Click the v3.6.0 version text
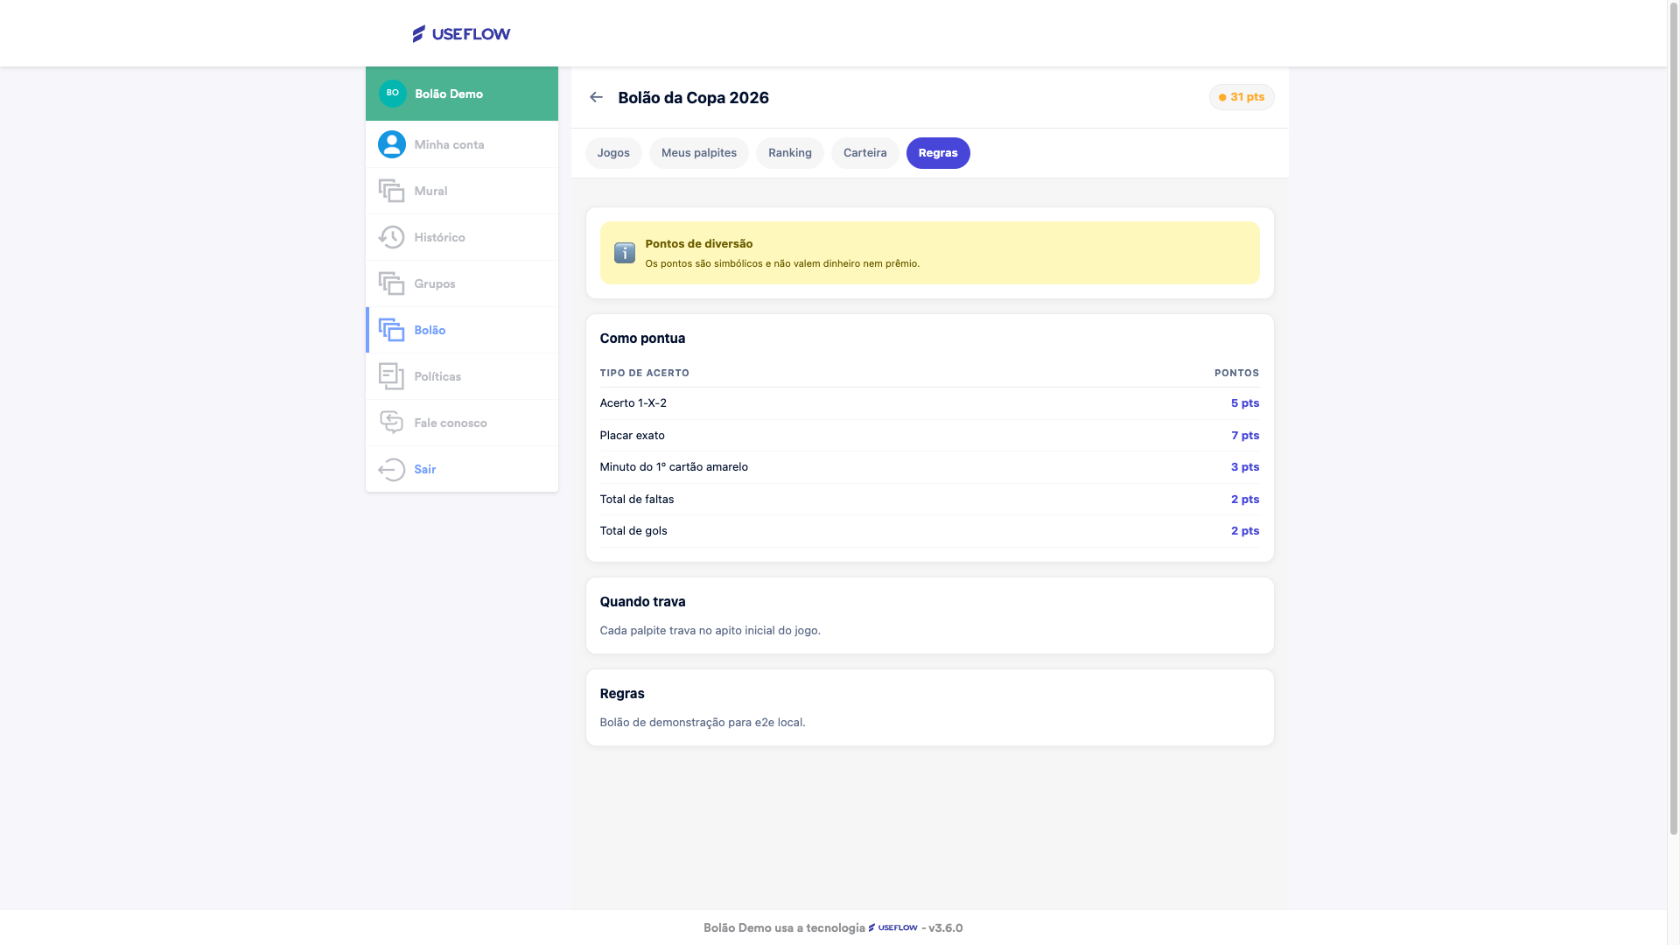1680x945 pixels. (945, 927)
